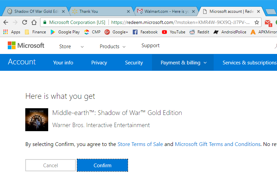Viewport: 277px width, 177px height.
Task: Go to the Security section
Action: click(134, 63)
